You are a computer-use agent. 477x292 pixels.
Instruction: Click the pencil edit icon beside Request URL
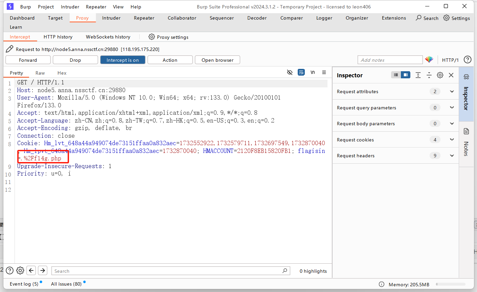pyautogui.click(x=9, y=49)
